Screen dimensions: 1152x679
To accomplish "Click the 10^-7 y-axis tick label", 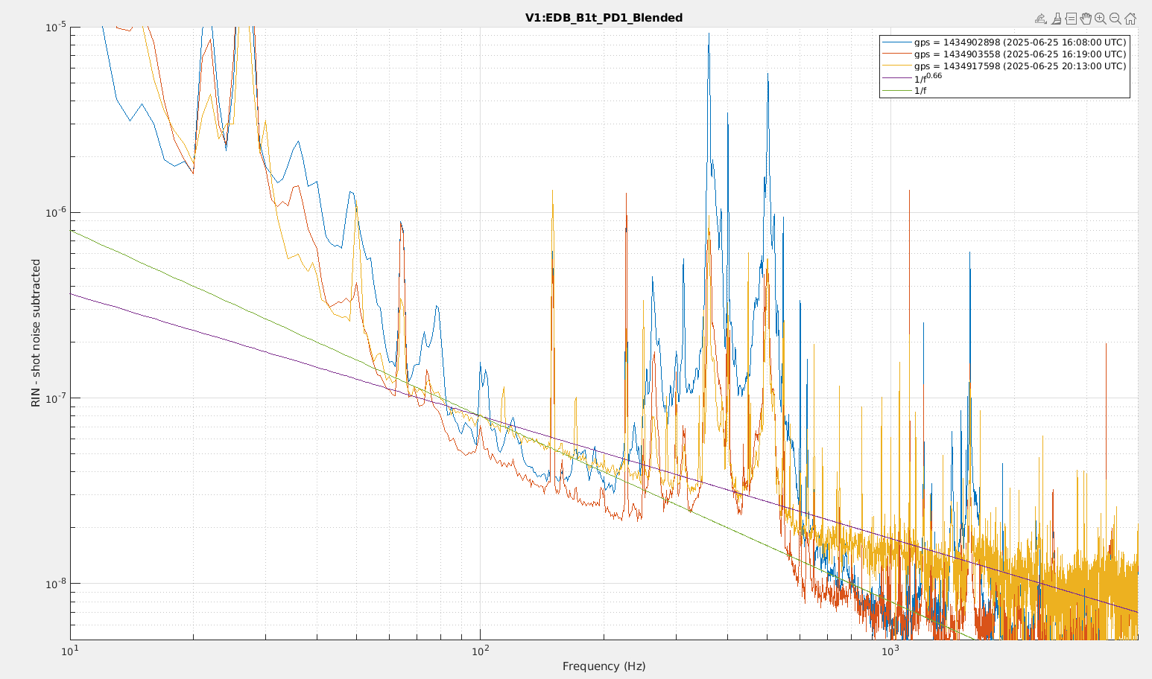I will click(56, 398).
